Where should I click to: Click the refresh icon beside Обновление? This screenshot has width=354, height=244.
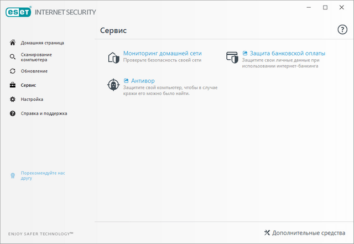(x=13, y=71)
